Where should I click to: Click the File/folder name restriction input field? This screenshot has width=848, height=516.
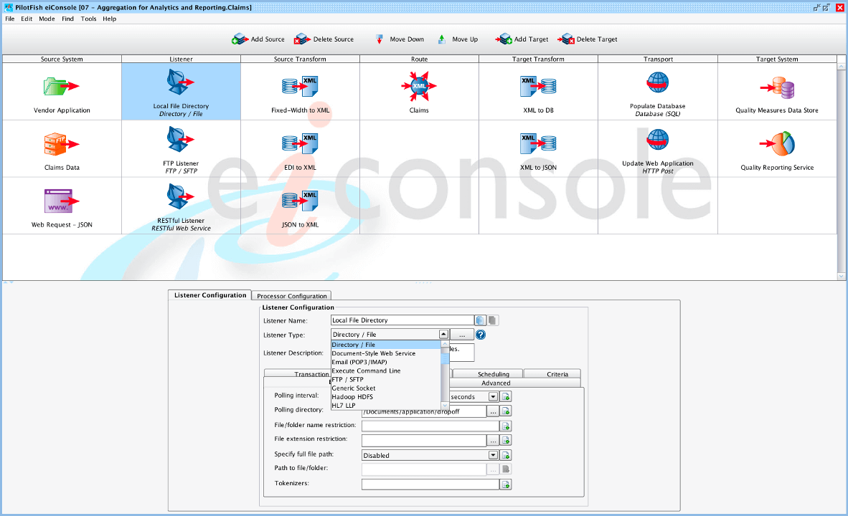pos(430,426)
